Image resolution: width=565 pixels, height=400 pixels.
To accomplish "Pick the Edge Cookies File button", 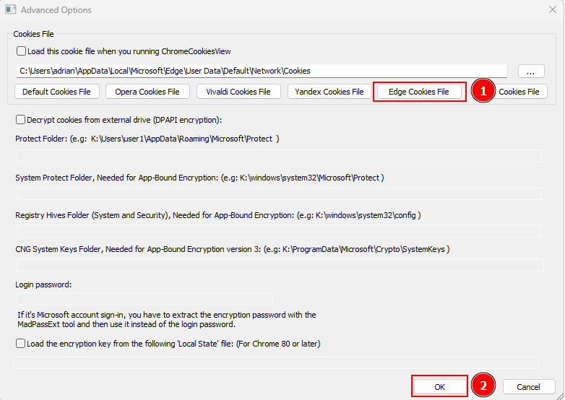I will click(419, 92).
